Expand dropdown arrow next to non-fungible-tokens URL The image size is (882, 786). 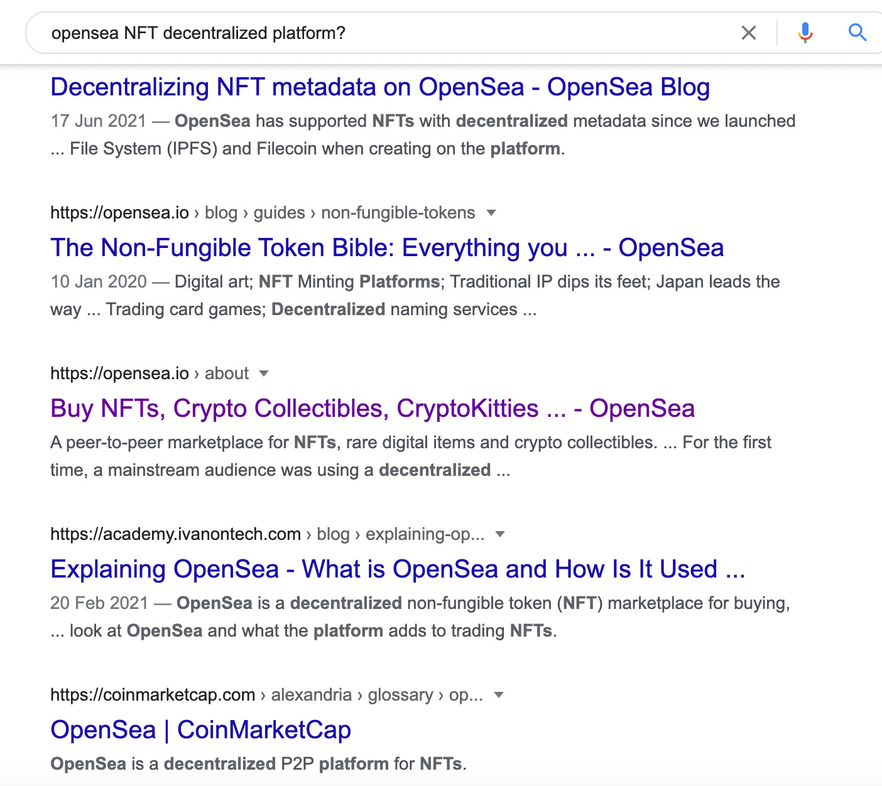point(491,213)
